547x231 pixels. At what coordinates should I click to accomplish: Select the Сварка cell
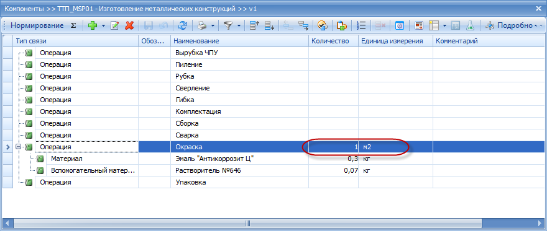pyautogui.click(x=240, y=135)
